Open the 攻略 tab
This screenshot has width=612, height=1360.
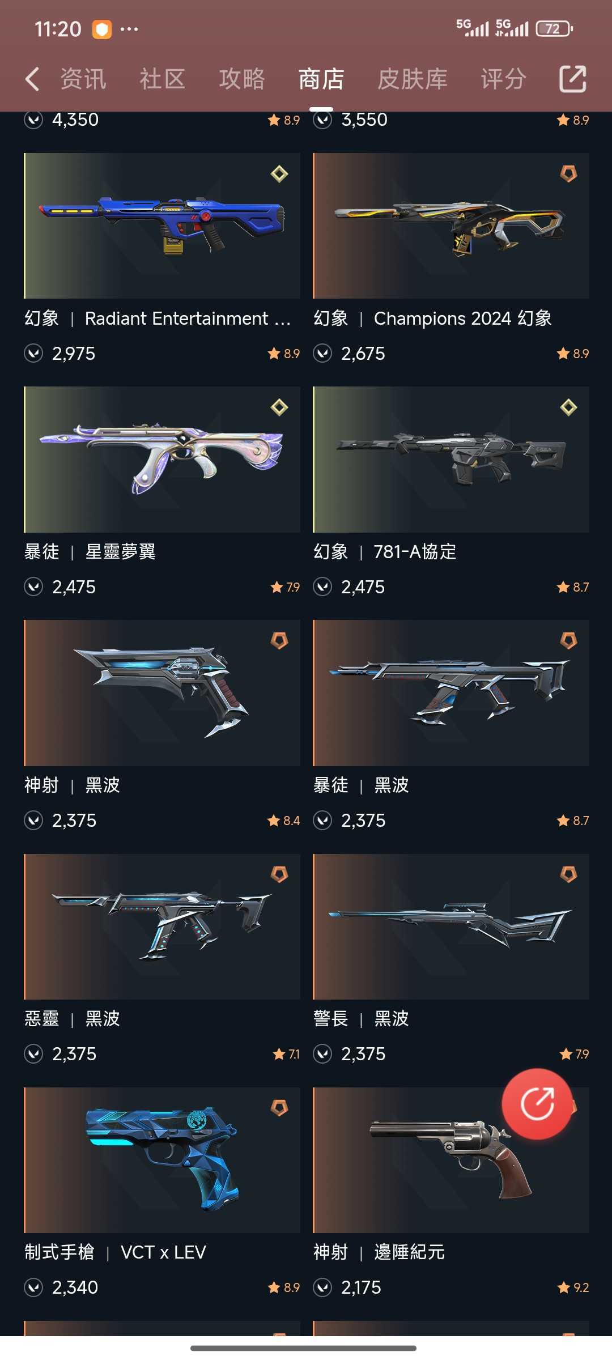click(242, 79)
